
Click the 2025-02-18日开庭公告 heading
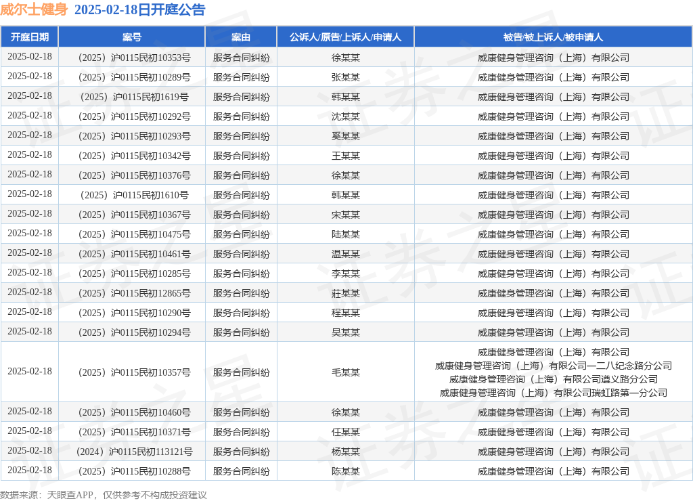pos(139,9)
